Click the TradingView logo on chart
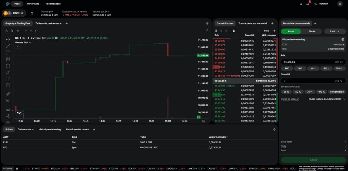Viewport: 348px width, 171px height. (x=19, y=113)
